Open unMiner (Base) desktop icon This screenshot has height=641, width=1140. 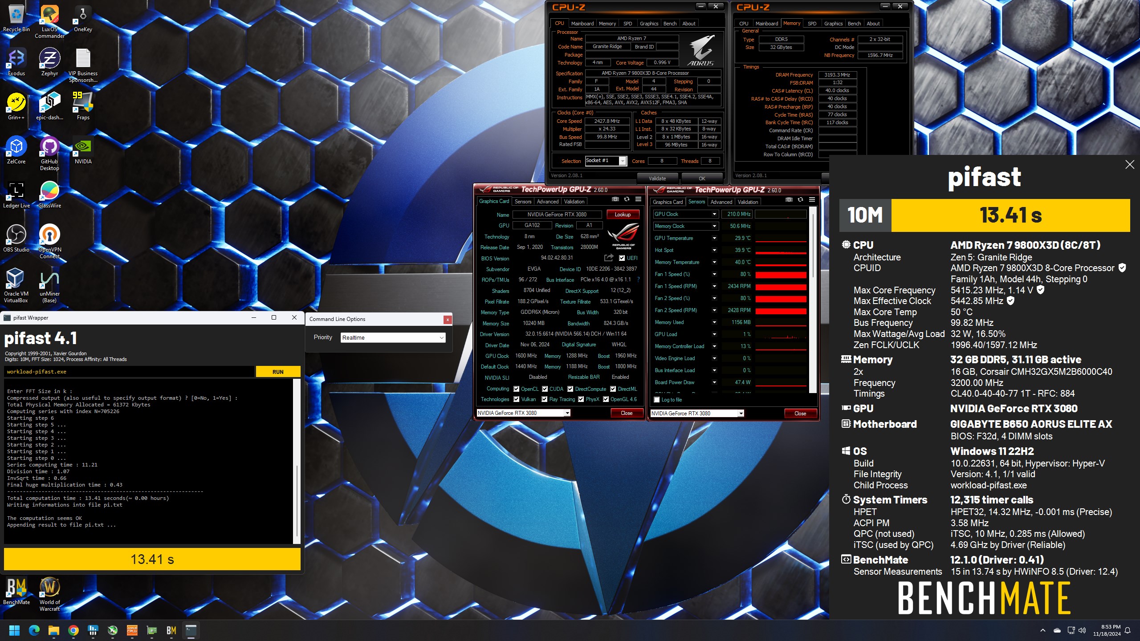coord(49,286)
